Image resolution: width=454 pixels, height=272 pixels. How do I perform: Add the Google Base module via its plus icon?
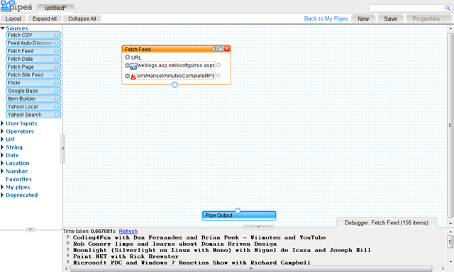[x=57, y=91]
